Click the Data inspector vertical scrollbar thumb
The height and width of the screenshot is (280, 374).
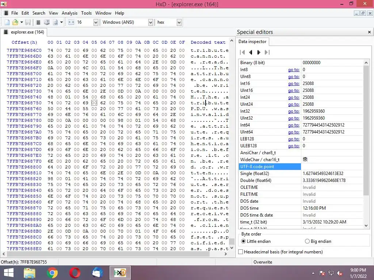coord(366,131)
